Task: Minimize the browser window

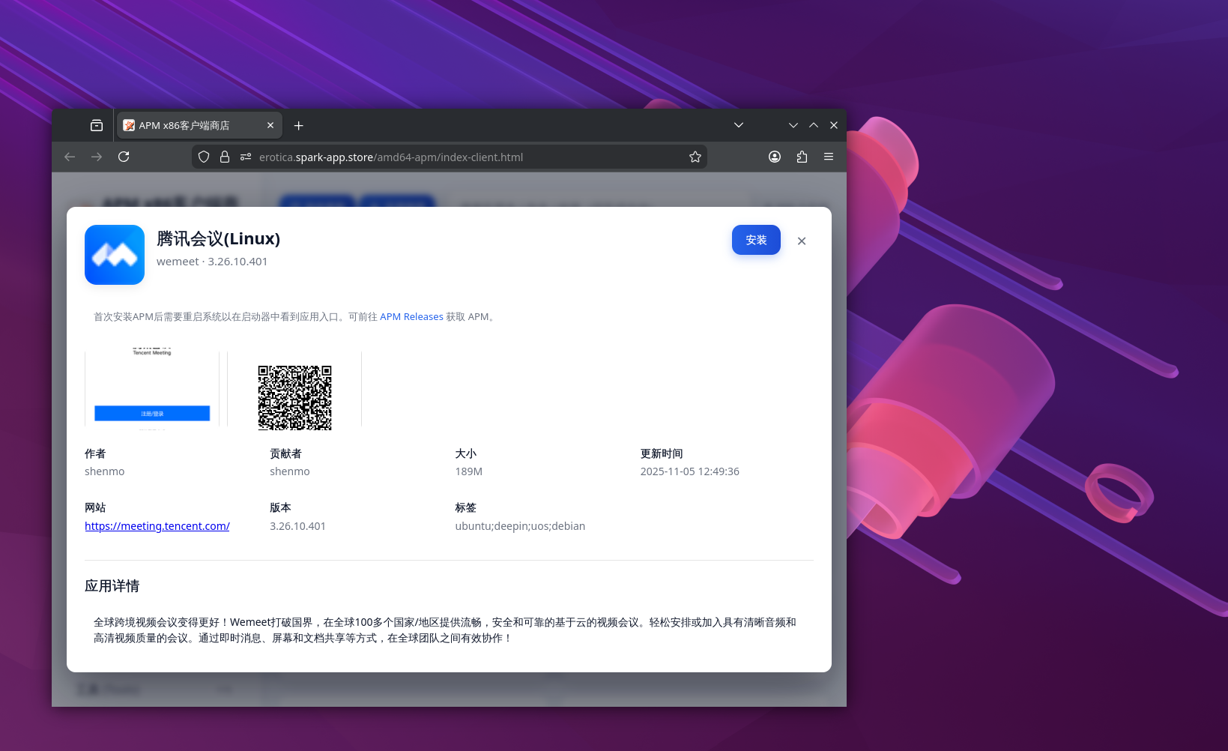Action: click(x=793, y=125)
